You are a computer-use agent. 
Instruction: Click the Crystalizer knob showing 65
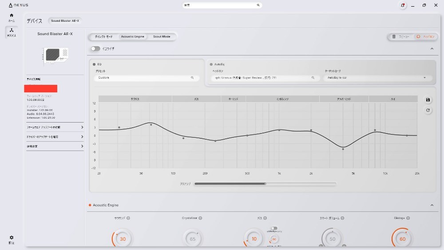pos(193,239)
